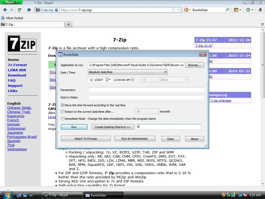Open the date picker calendar dropdown
The width and height of the screenshot is (265, 199).
click(x=108, y=80)
